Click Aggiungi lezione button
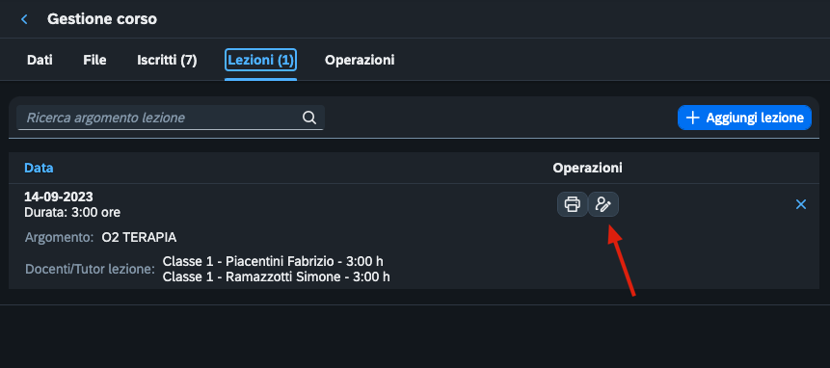830x368 pixels. pos(744,118)
